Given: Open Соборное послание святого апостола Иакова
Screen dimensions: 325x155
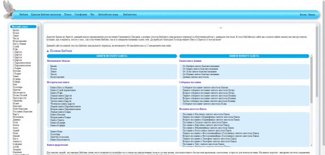Looking at the screenshot, I should point(205,88).
